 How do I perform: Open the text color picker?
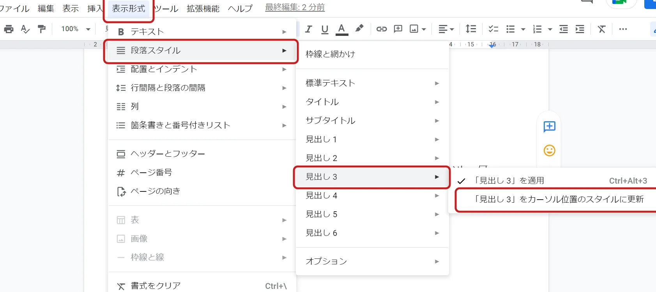click(x=341, y=29)
